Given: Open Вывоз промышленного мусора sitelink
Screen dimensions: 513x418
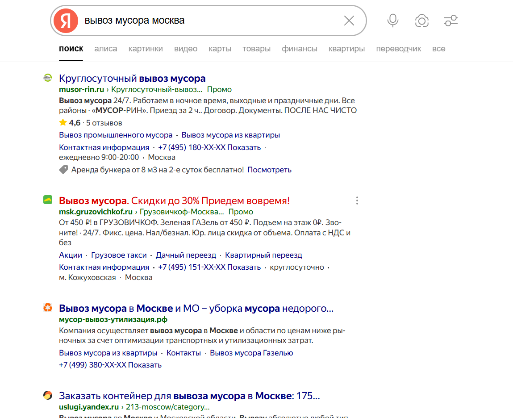Looking at the screenshot, I should click(116, 135).
